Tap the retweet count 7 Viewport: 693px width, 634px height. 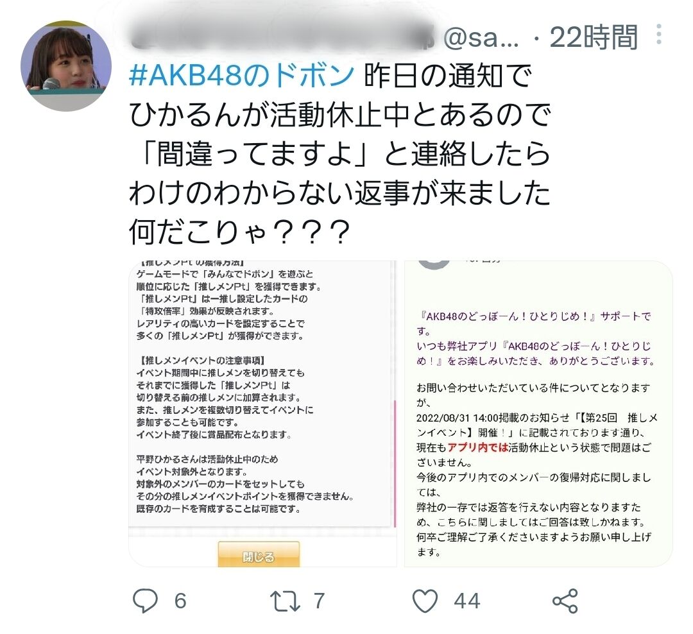pyautogui.click(x=319, y=601)
